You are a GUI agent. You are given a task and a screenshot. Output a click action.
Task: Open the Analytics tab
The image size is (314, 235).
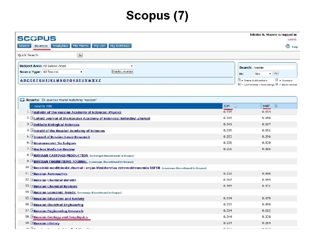[61, 46]
